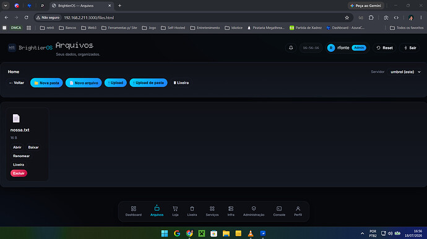Open the Self-Hosted bookmarks folder
This screenshot has height=239, width=427.
[173, 28]
